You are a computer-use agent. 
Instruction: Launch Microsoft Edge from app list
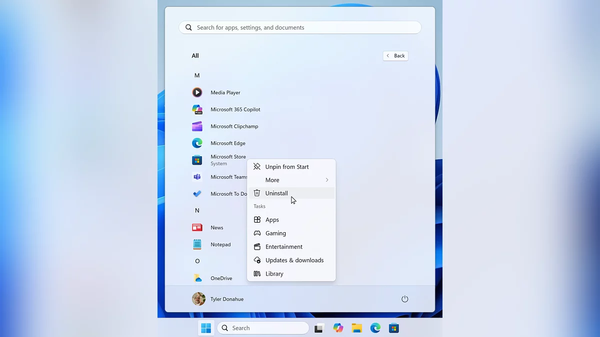pos(197,143)
